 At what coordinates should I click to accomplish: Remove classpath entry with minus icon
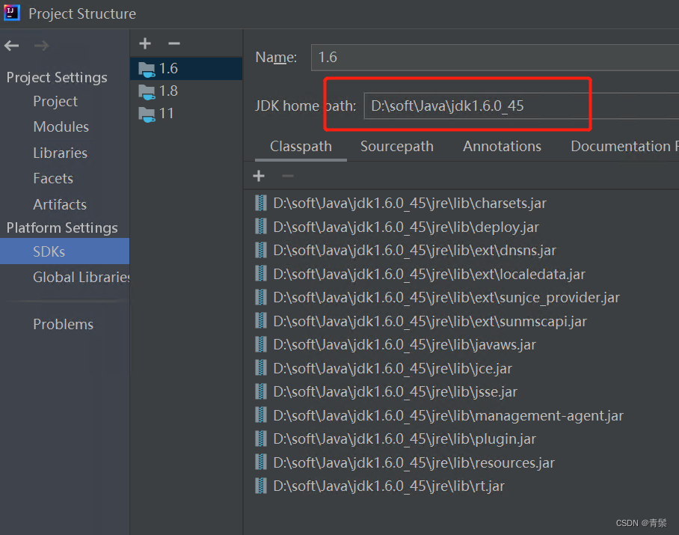(x=288, y=176)
